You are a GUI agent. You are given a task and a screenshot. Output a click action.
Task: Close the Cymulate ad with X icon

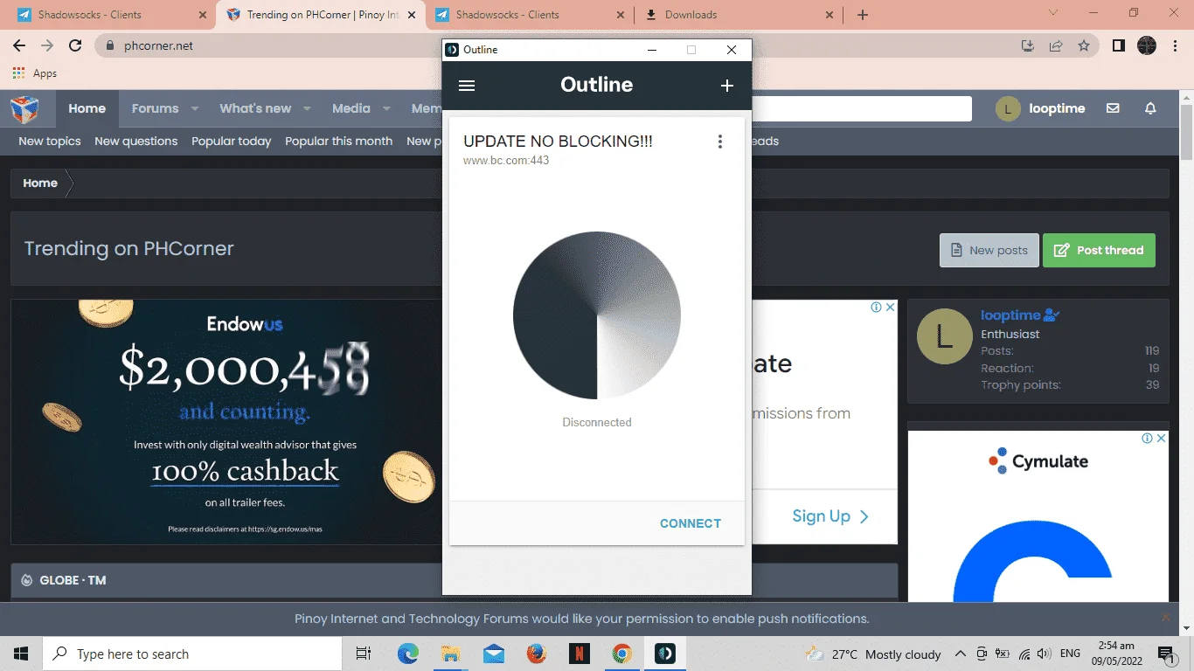[x=1161, y=438]
